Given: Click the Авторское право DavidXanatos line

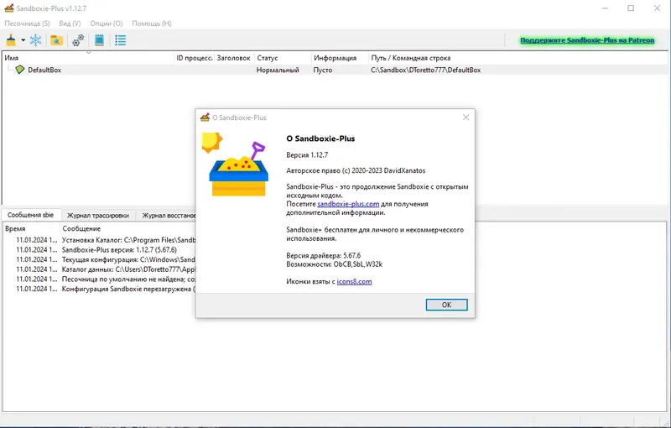Looking at the screenshot, I should [x=356, y=170].
